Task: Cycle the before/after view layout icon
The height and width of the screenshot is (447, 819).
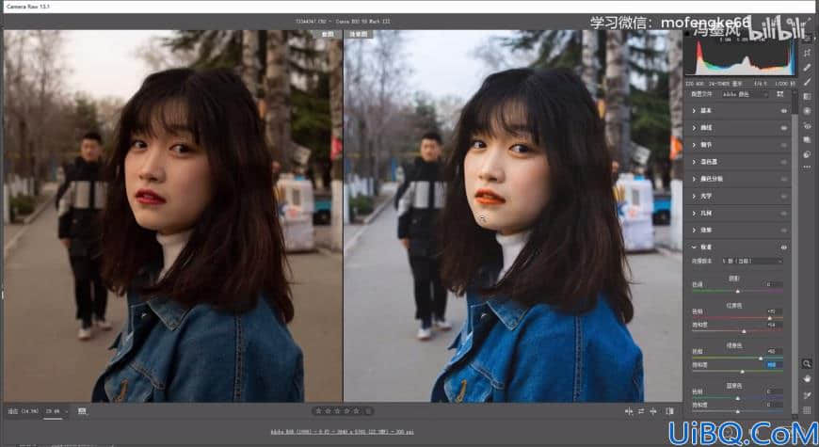Action: click(669, 411)
